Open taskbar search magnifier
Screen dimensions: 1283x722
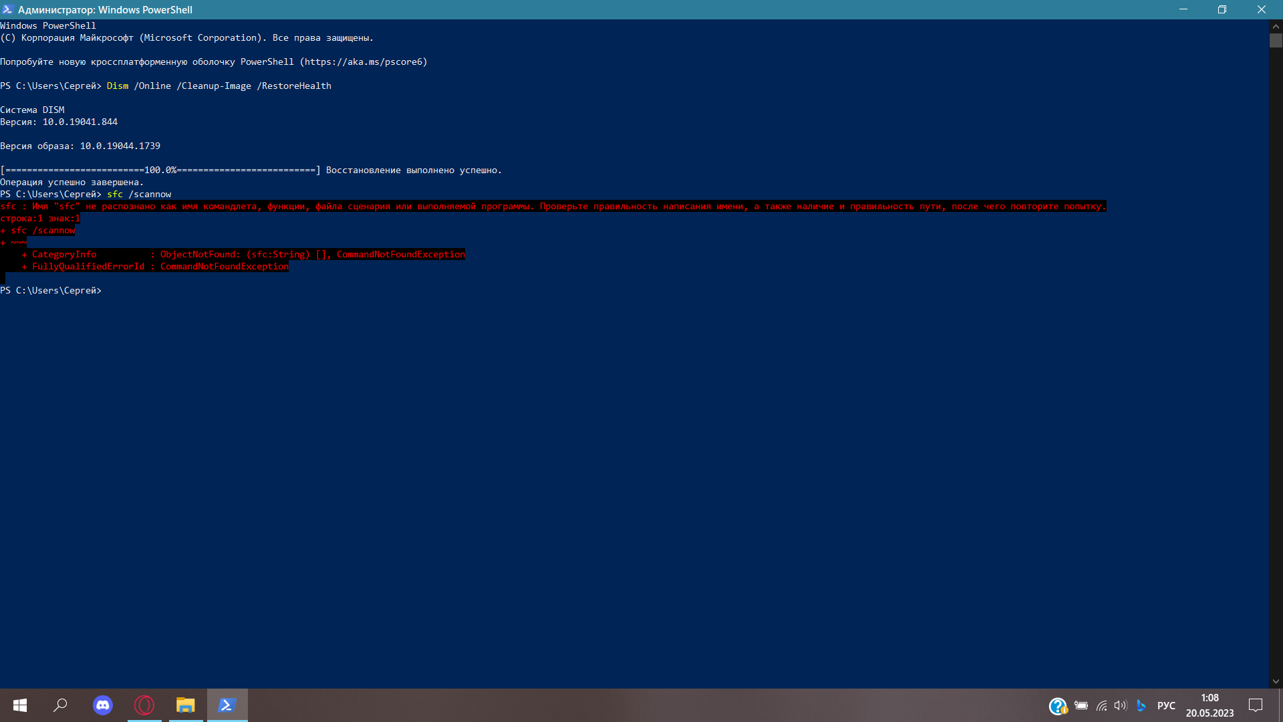click(61, 705)
